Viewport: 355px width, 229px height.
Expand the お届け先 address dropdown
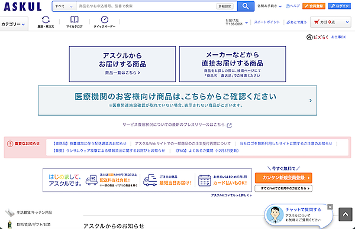(x=237, y=22)
